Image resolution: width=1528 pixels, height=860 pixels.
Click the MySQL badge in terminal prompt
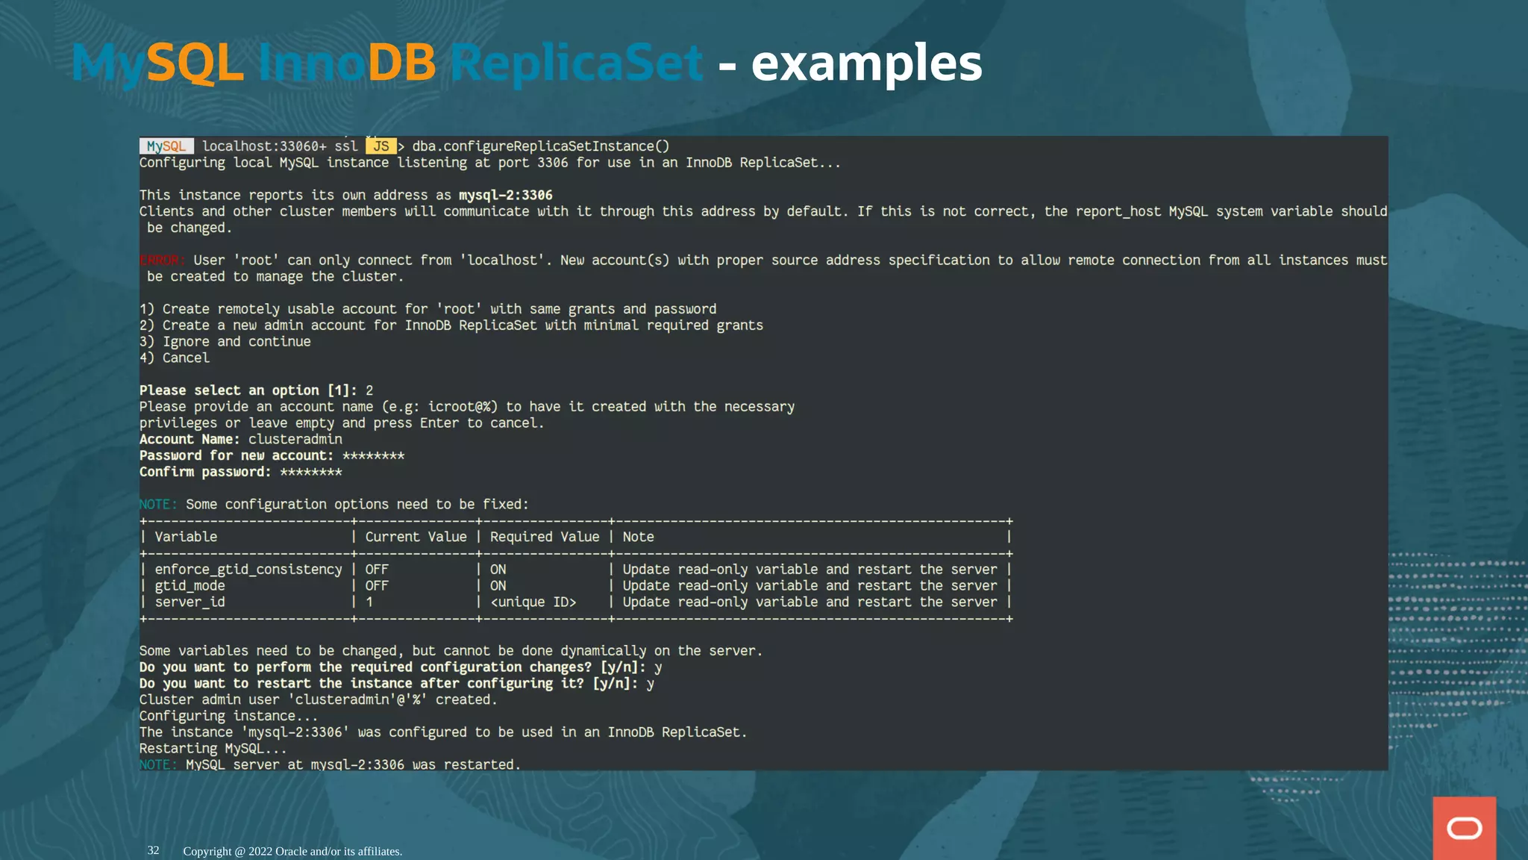[x=166, y=146]
